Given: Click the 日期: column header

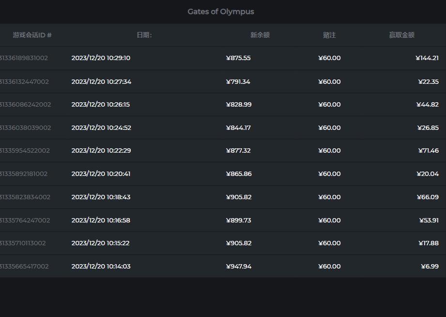Looking at the screenshot, I should pos(144,35).
